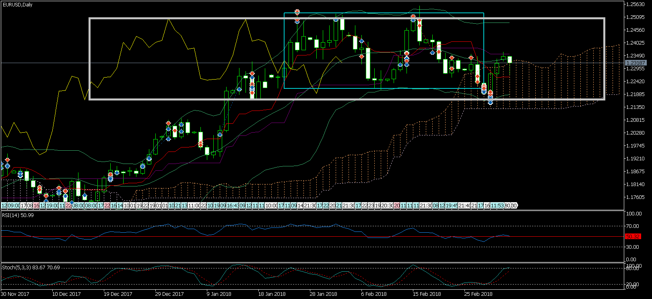This screenshot has width=652, height=299.
Task: Click the 10 Dec 2017 date label
Action: 66,294
